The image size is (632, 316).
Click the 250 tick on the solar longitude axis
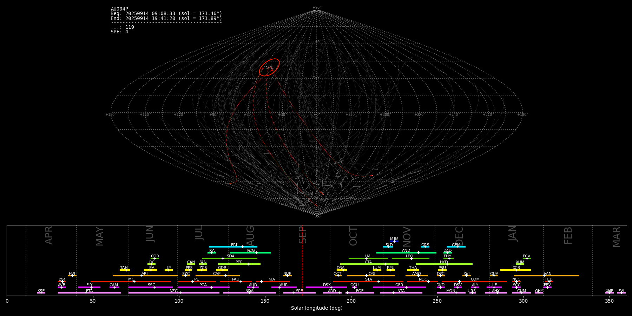pos(437,301)
